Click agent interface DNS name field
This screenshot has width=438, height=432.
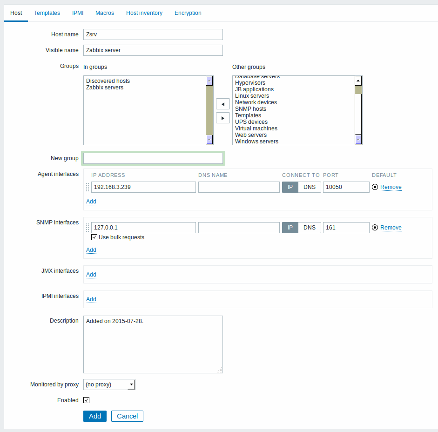point(239,187)
